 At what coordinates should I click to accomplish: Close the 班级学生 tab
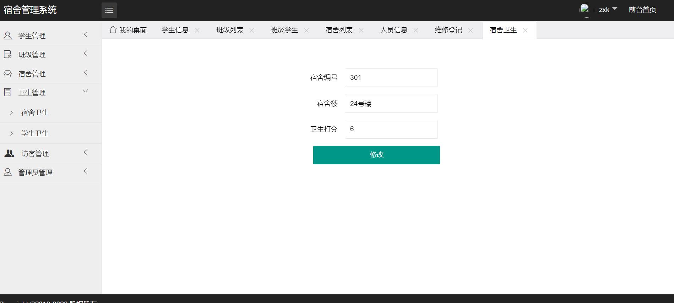point(306,31)
